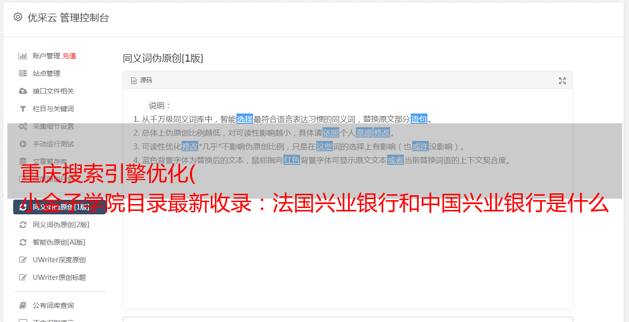Image resolution: width=629 pixels, height=322 pixels.
Task: Select the 同义词伪原创[1版] menu item
Action: pyautogui.click(x=59, y=207)
